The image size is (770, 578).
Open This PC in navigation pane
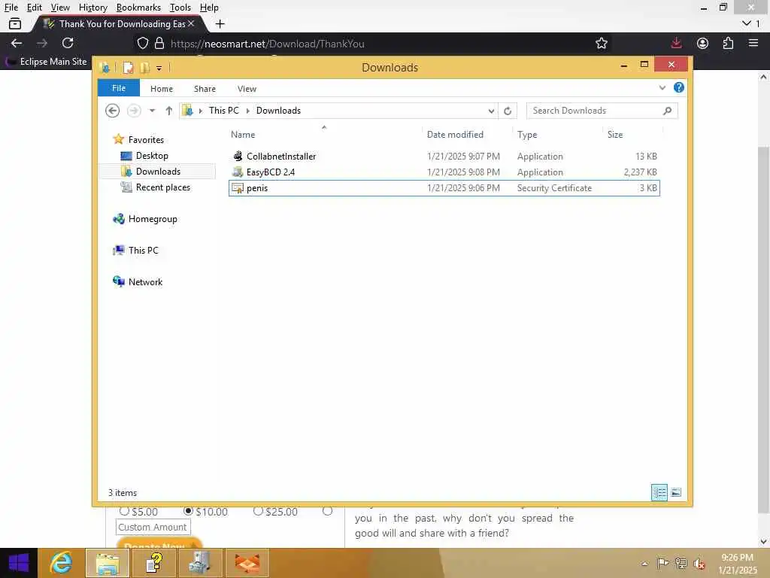(143, 250)
